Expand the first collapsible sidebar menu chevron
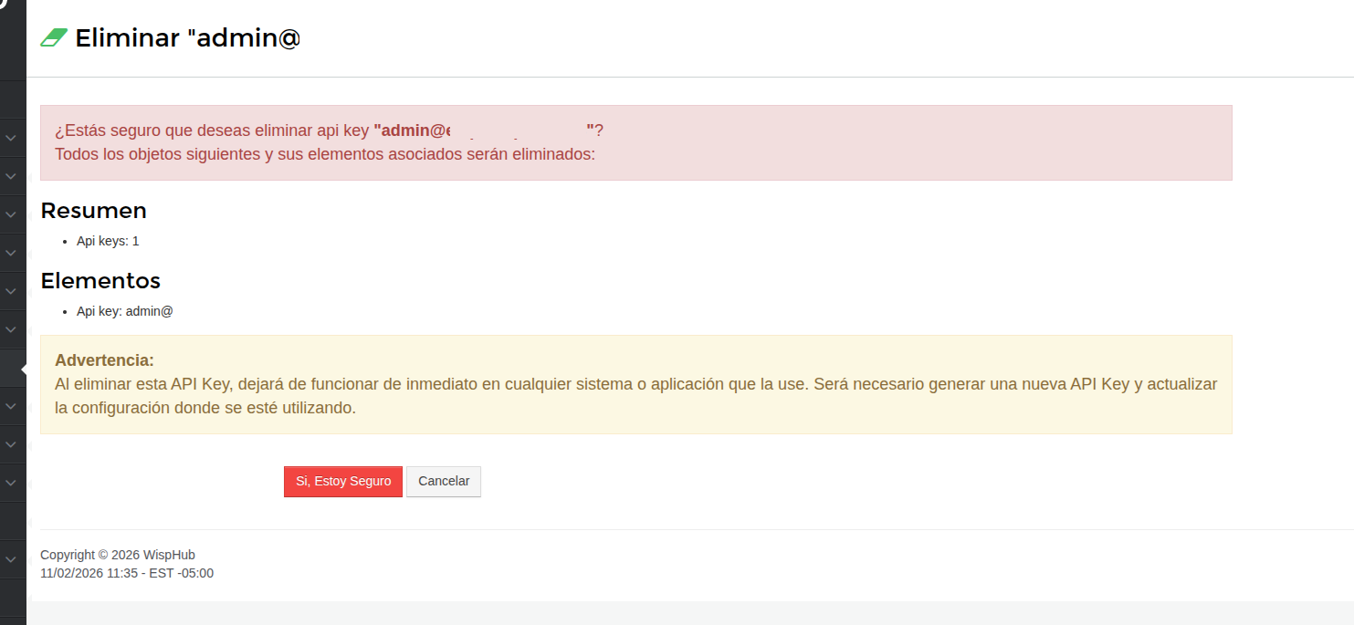 [x=11, y=138]
